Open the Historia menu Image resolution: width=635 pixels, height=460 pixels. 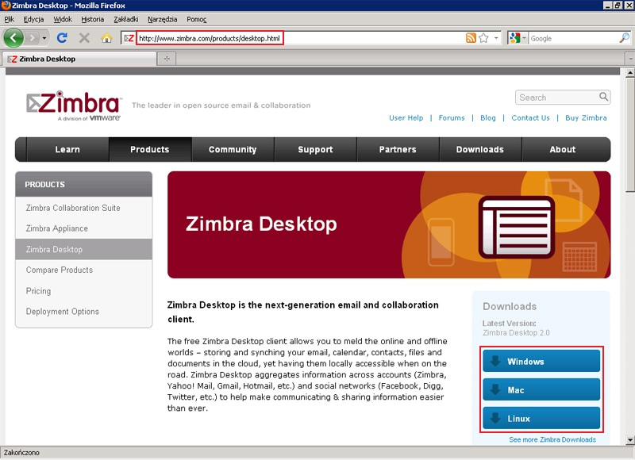92,19
